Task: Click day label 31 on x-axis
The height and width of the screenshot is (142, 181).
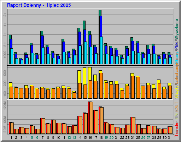Action: (x=170, y=138)
